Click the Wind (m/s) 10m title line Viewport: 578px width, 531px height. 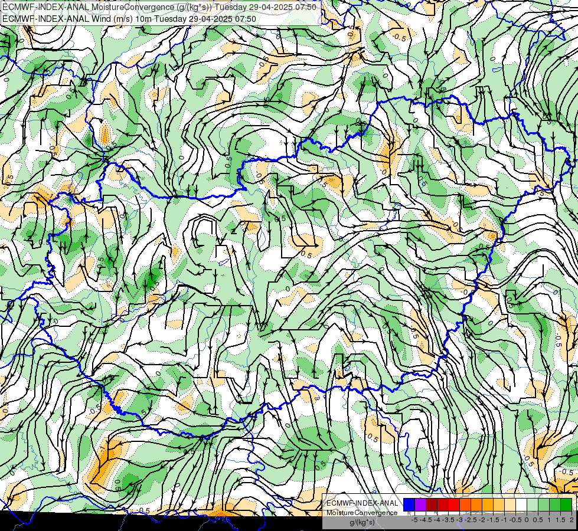129,18
